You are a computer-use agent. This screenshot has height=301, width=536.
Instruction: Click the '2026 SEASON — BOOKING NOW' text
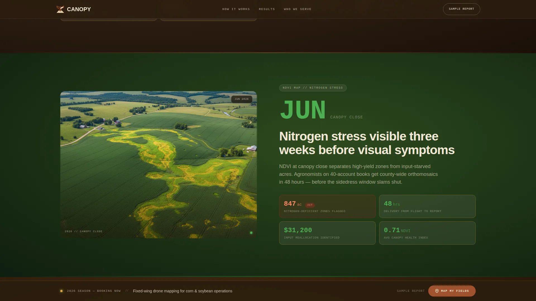point(94,291)
